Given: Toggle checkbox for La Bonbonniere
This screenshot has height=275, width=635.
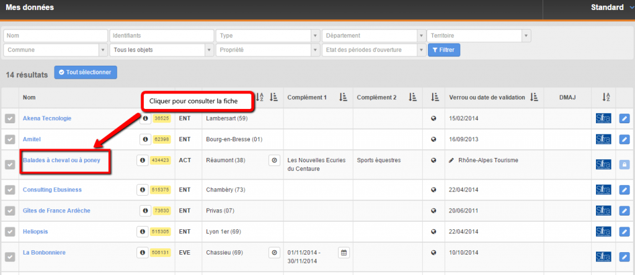Looking at the screenshot, I should pos(10,257).
